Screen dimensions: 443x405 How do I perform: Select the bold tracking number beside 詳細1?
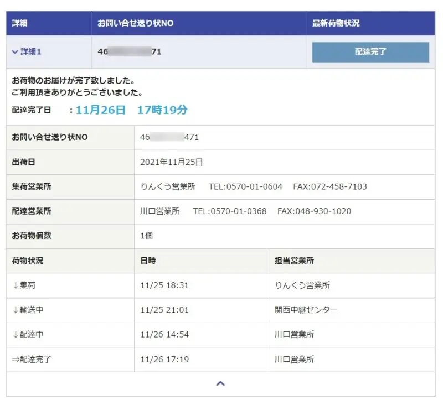(130, 52)
